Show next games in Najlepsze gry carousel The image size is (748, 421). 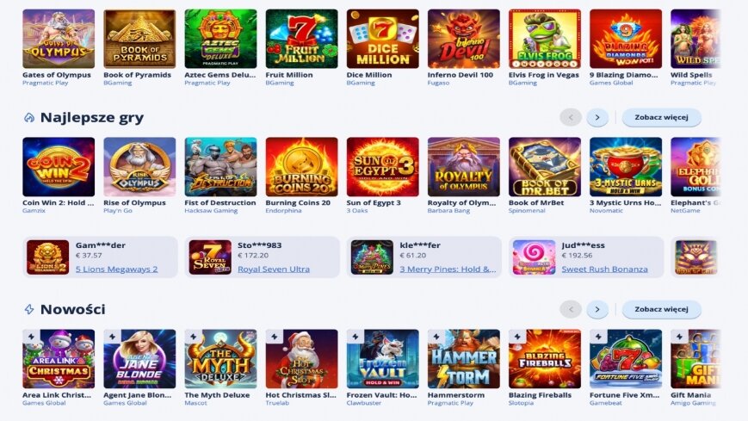pos(597,117)
